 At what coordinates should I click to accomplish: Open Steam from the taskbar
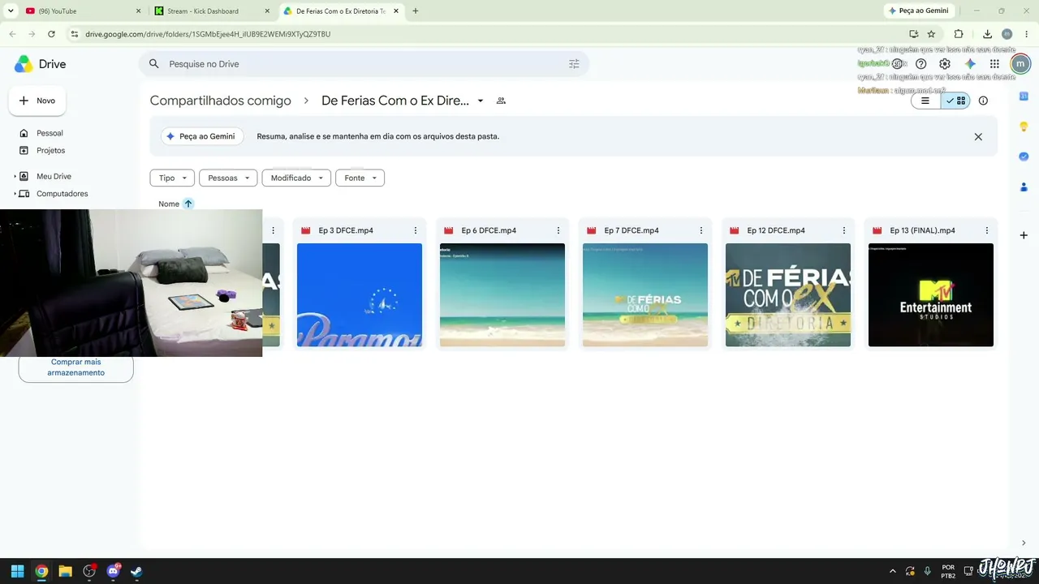click(136, 571)
